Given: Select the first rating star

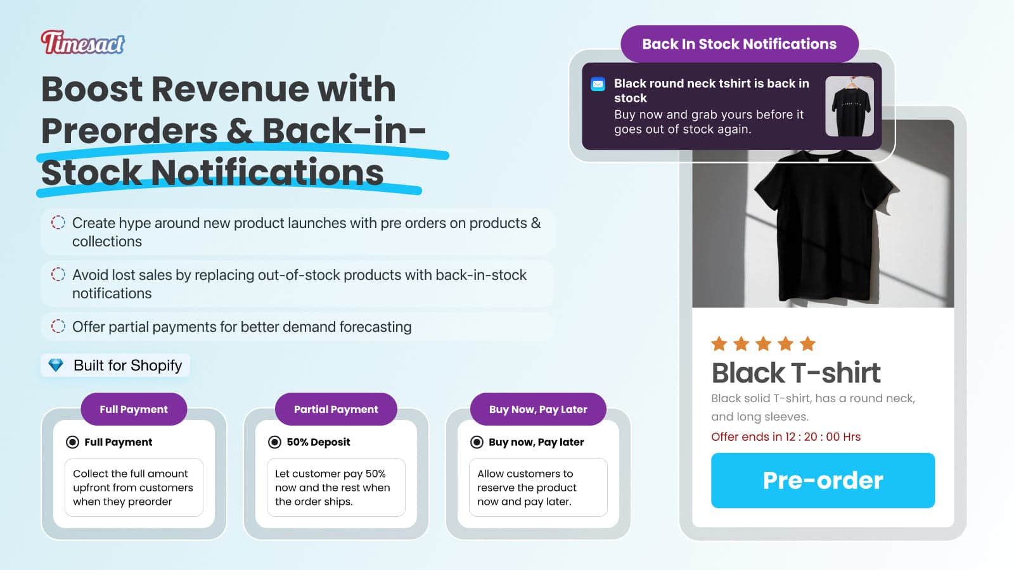Looking at the screenshot, I should (x=720, y=343).
